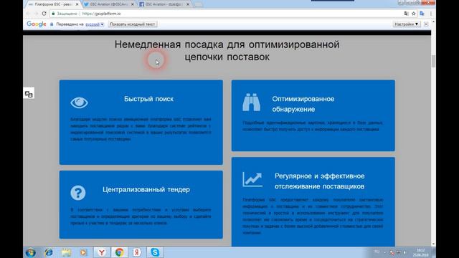The image size is (459, 258).
Task: Launch Internet Explorer from the taskbar
Action: [49, 252]
